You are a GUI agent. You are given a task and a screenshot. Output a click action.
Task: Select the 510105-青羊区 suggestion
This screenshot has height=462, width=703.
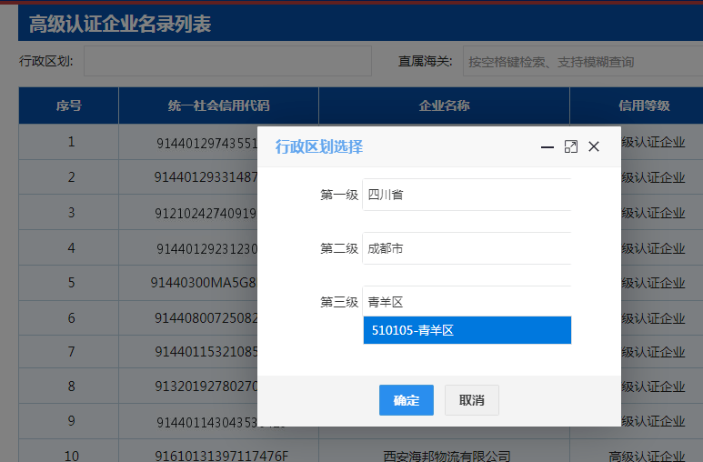pos(467,330)
